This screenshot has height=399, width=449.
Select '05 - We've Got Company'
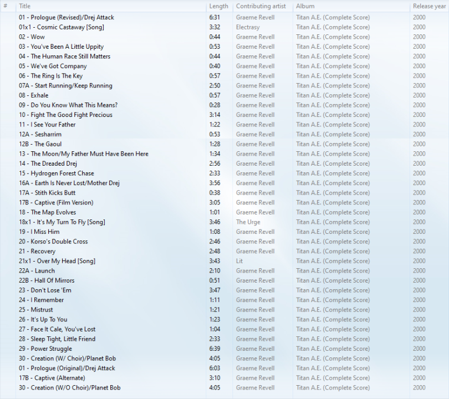point(53,66)
